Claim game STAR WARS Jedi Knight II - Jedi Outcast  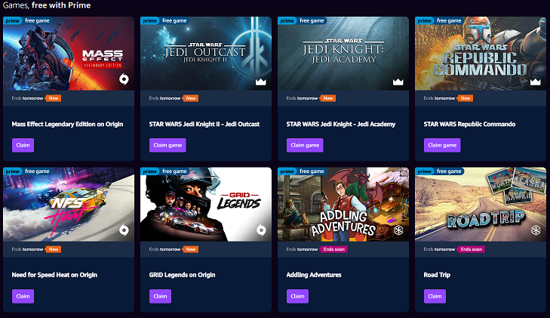[x=167, y=145]
